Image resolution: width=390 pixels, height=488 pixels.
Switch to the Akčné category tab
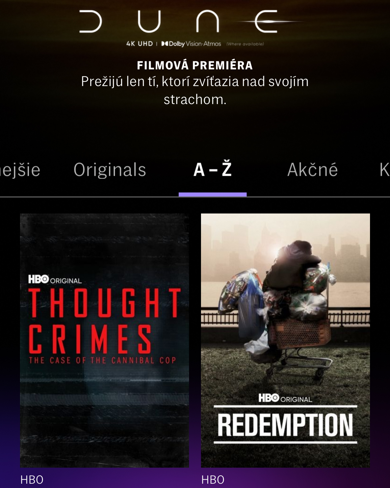(312, 169)
